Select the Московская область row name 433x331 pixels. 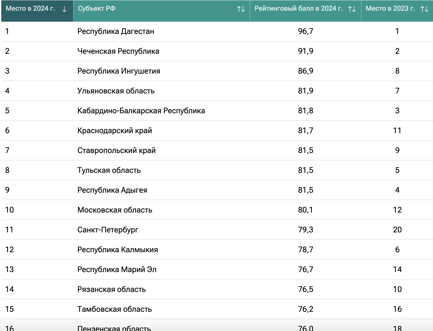point(115,210)
